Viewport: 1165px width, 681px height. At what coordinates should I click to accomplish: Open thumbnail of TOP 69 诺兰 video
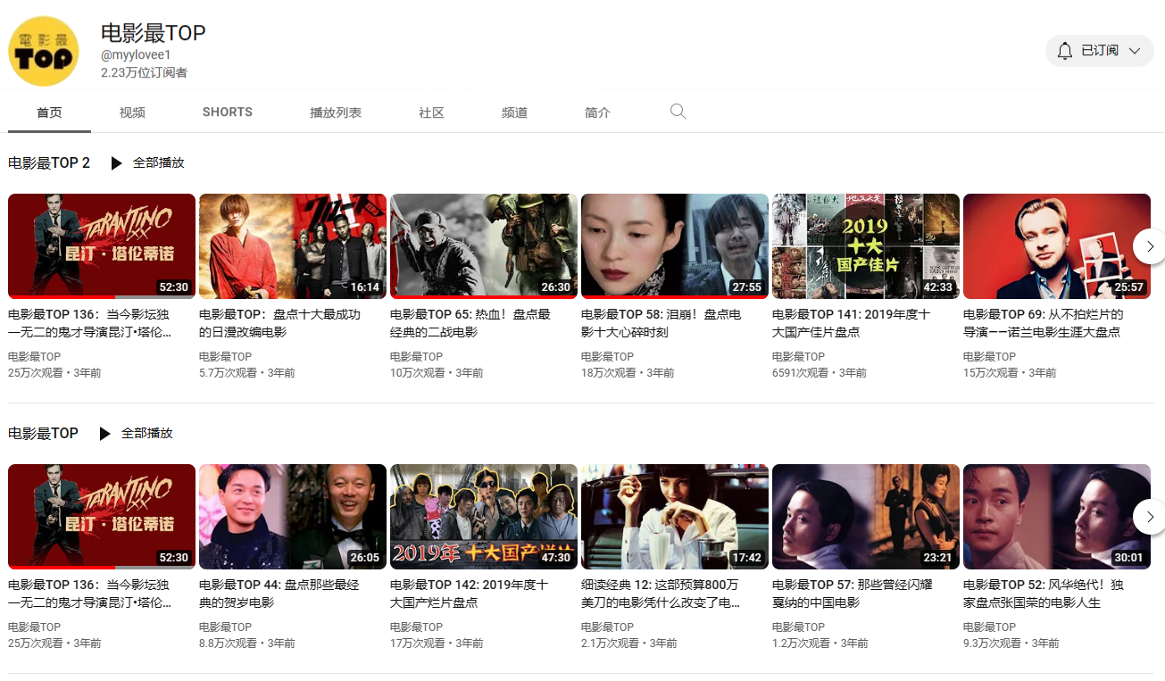[1057, 246]
